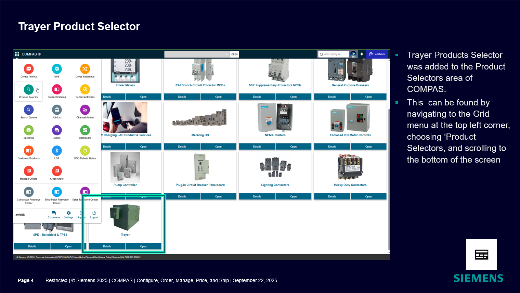Viewport: 520px width, 293px height.
Task: Open the COMPAS grid menu icon
Action: tap(17, 54)
